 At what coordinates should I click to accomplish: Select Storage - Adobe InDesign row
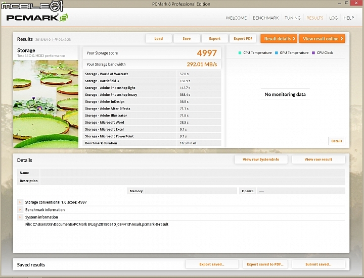(152, 101)
